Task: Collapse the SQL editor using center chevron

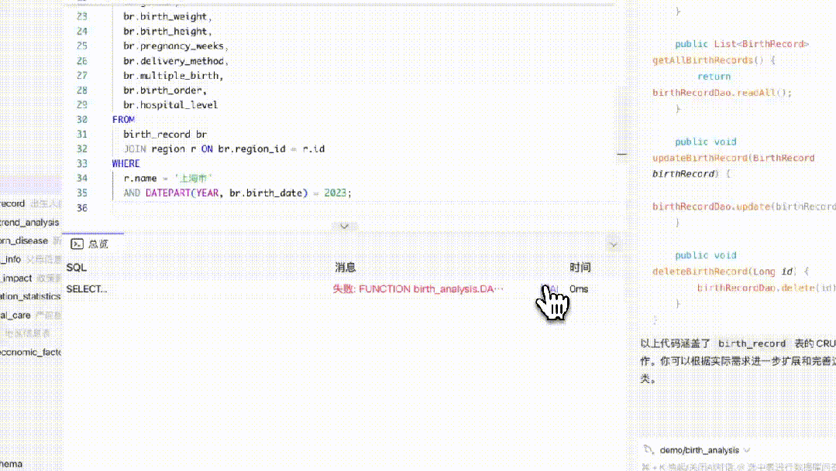Action: [x=345, y=226]
